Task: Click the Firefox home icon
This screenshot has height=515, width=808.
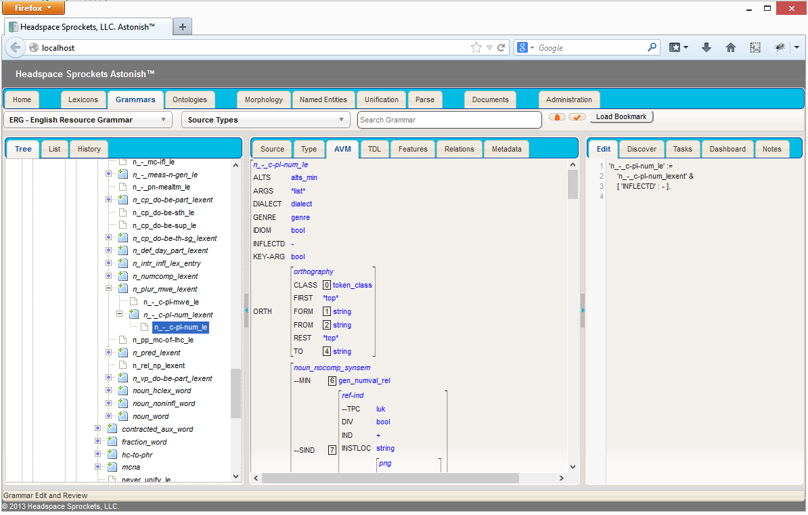Action: [x=731, y=47]
